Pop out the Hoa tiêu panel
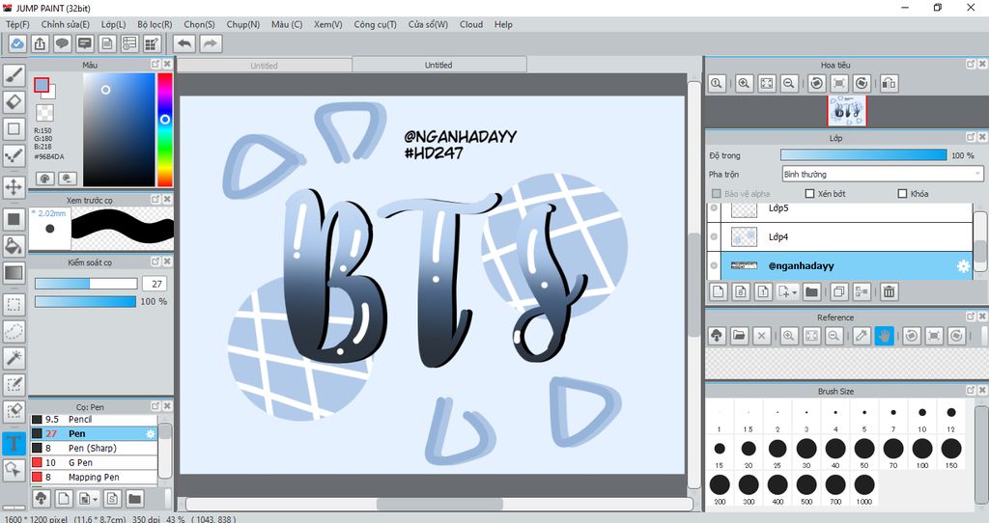This screenshot has width=989, height=523. click(x=970, y=64)
